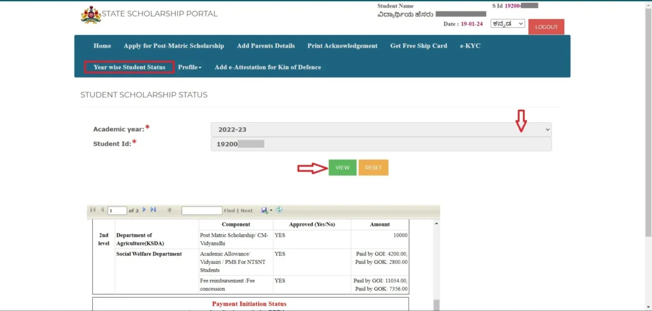Click the export save disk icon
Image resolution: width=652 pixels, height=311 pixels.
coord(264,211)
